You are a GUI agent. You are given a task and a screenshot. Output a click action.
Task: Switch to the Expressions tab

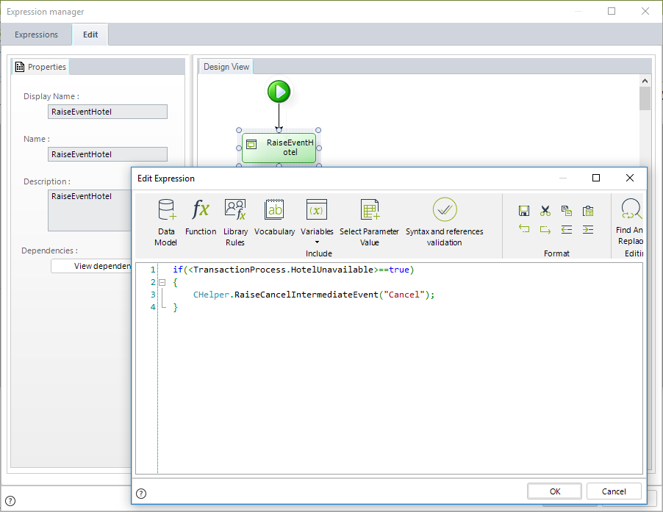[x=36, y=35]
